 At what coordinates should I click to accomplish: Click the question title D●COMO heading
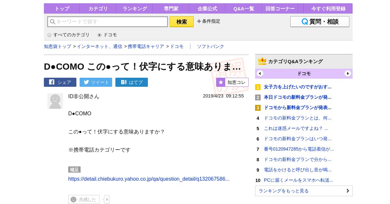(x=142, y=66)
